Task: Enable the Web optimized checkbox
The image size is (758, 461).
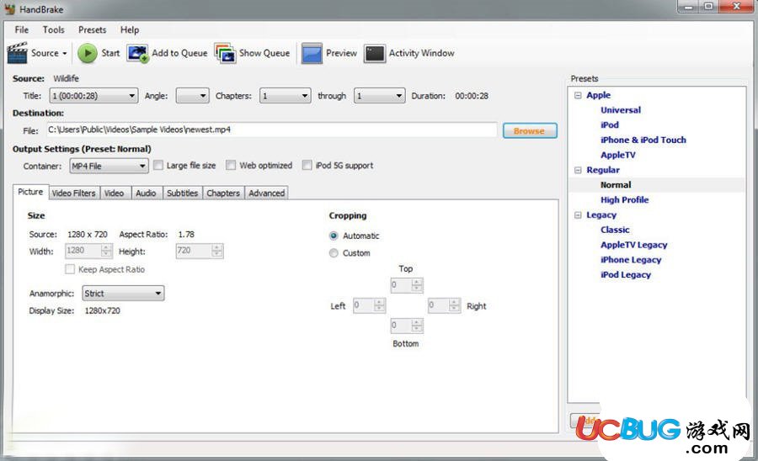Action: tap(231, 166)
